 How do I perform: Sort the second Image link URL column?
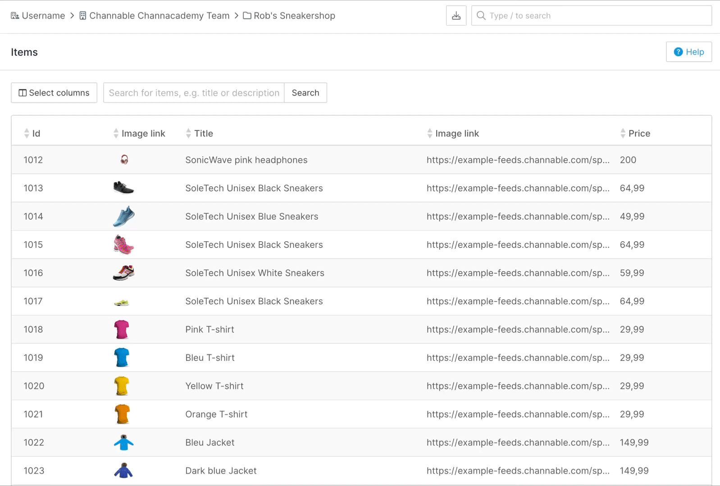tap(429, 133)
